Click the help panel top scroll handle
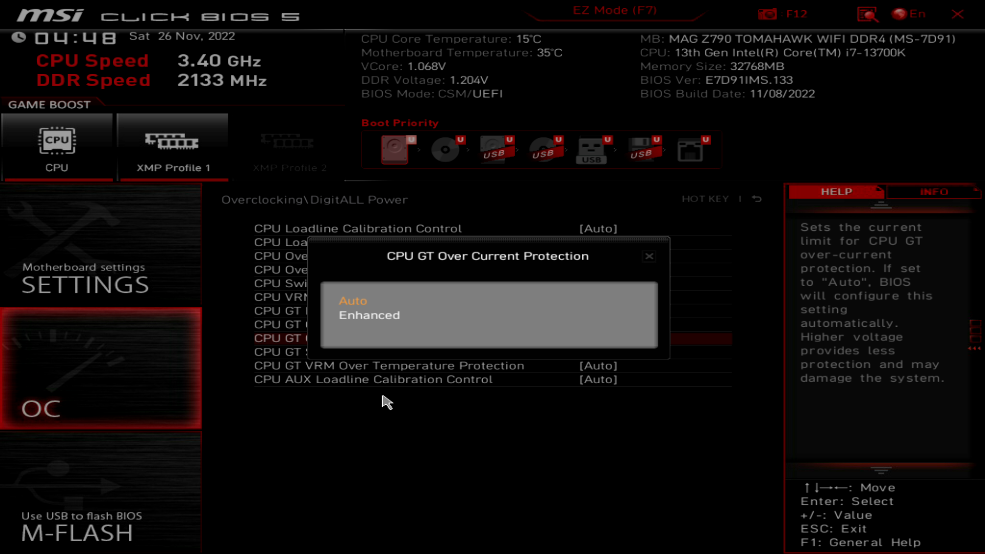The width and height of the screenshot is (985, 554). pyautogui.click(x=881, y=205)
